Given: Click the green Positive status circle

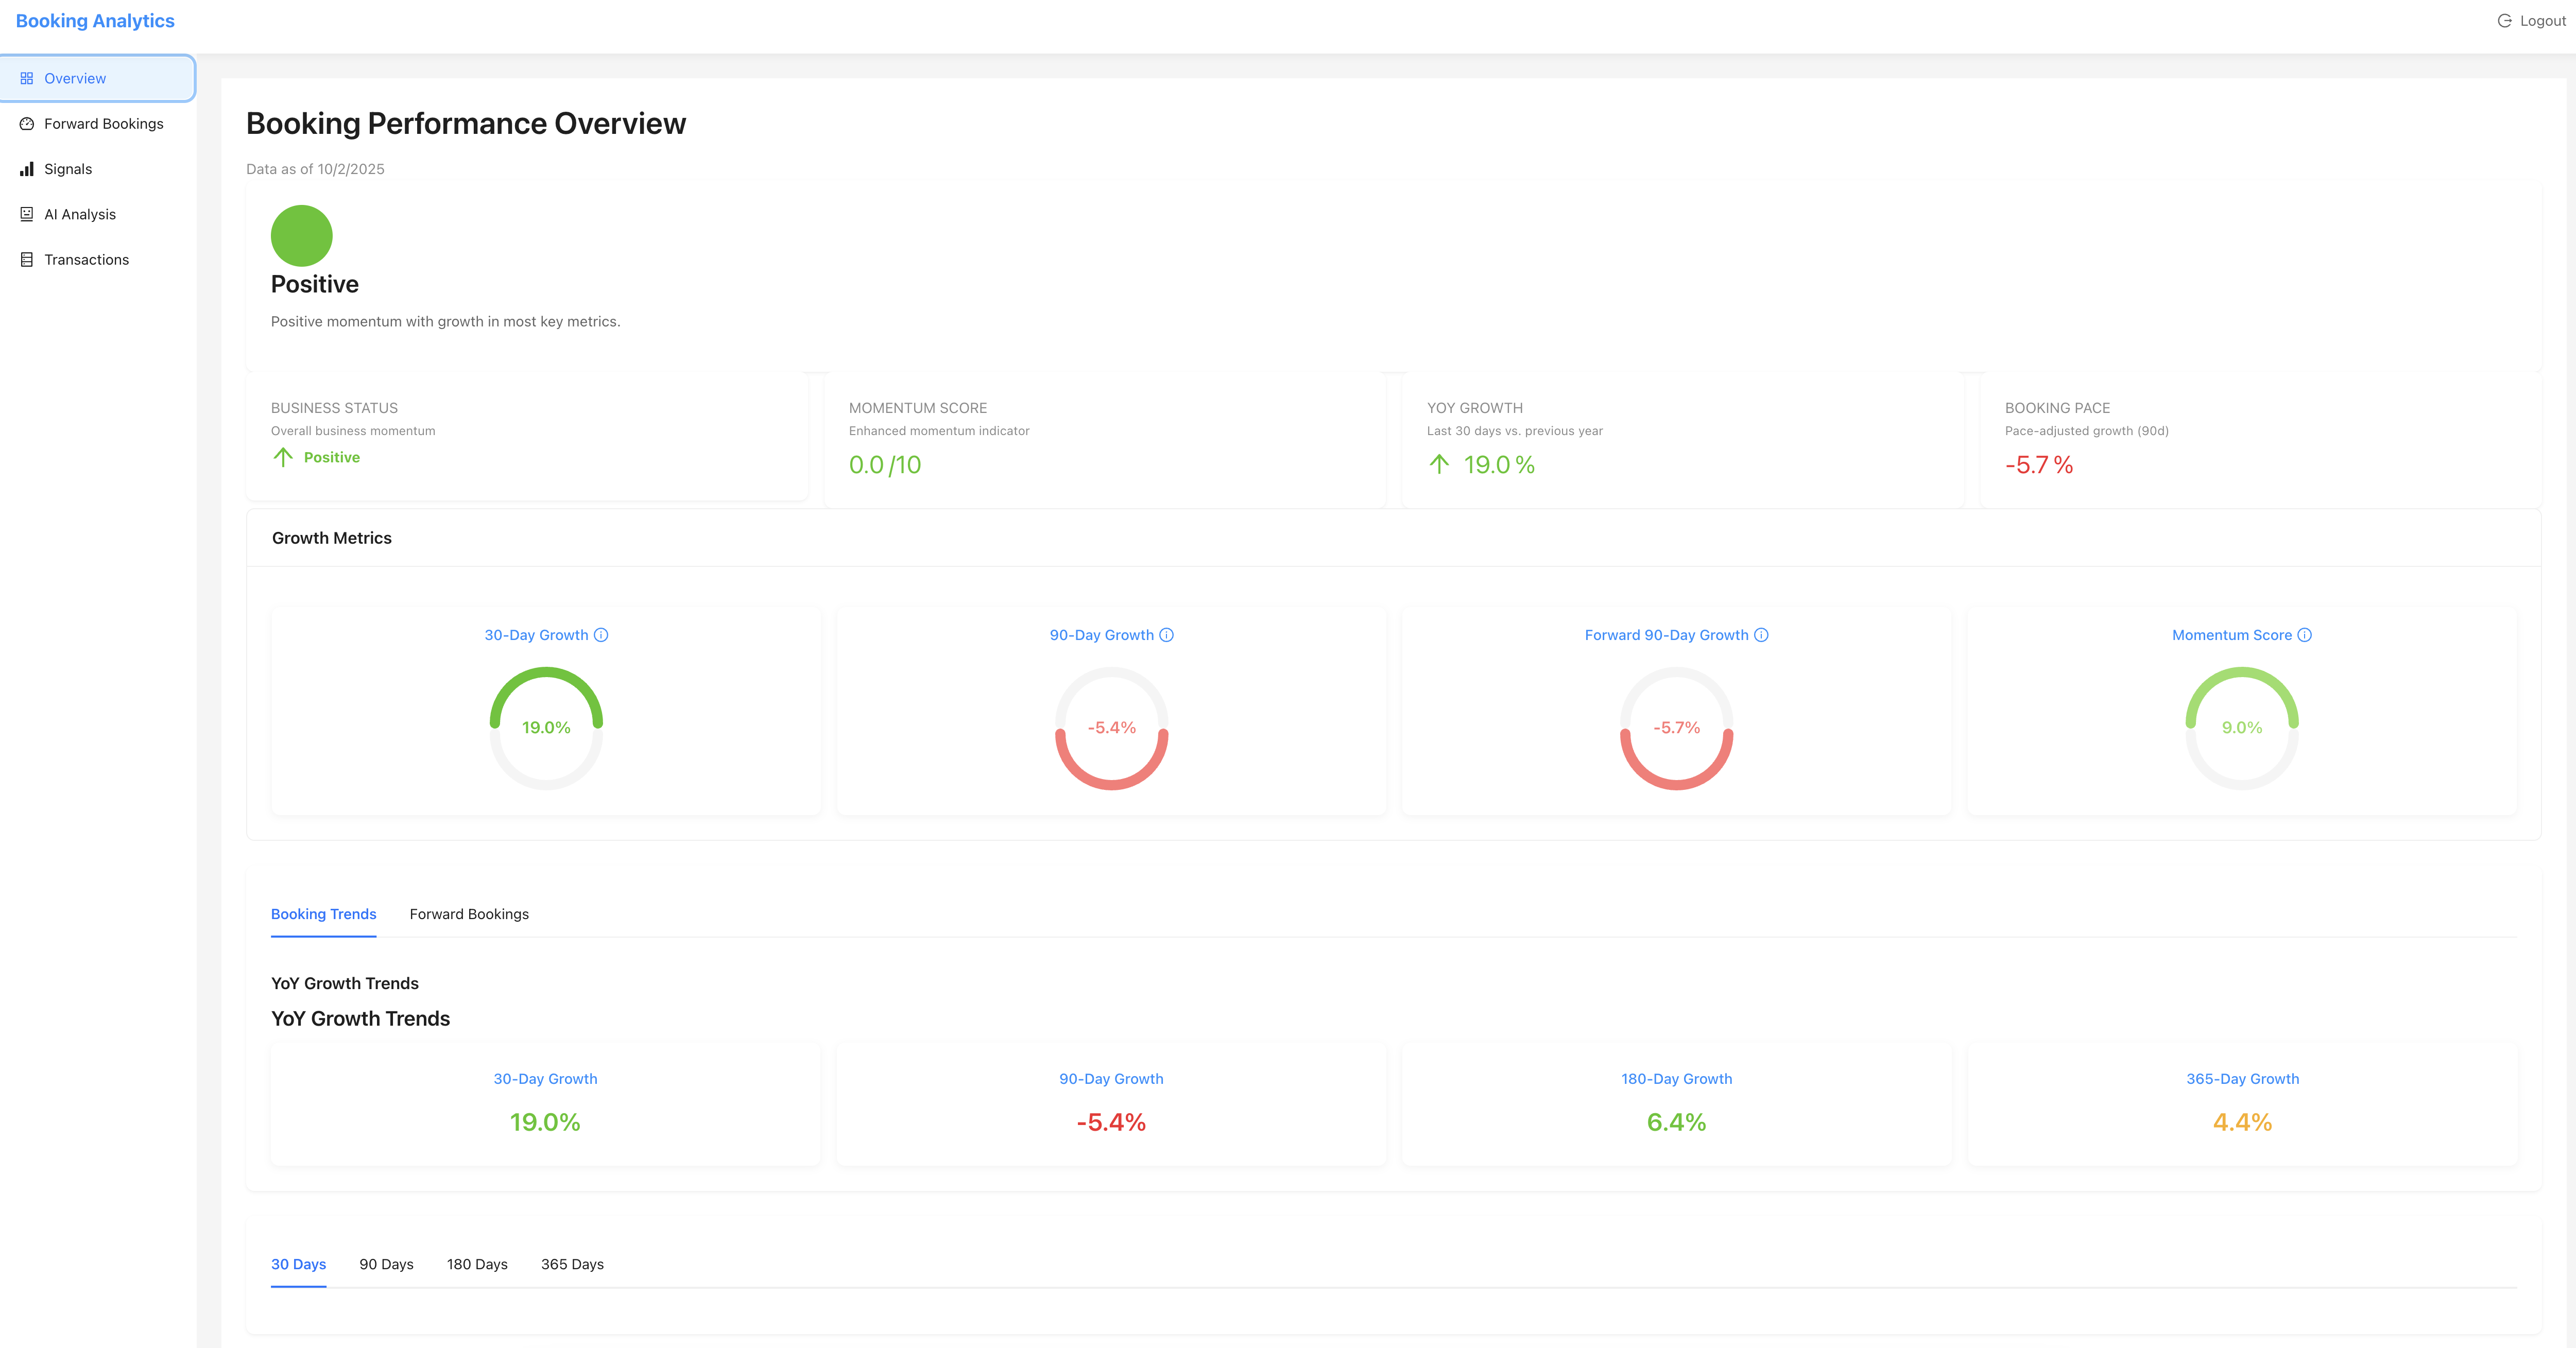Looking at the screenshot, I should pyautogui.click(x=301, y=235).
